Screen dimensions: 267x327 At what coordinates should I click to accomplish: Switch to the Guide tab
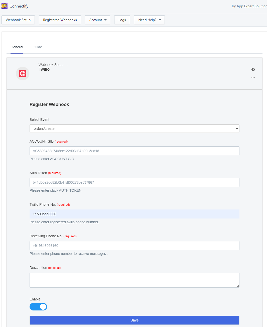tap(37, 47)
